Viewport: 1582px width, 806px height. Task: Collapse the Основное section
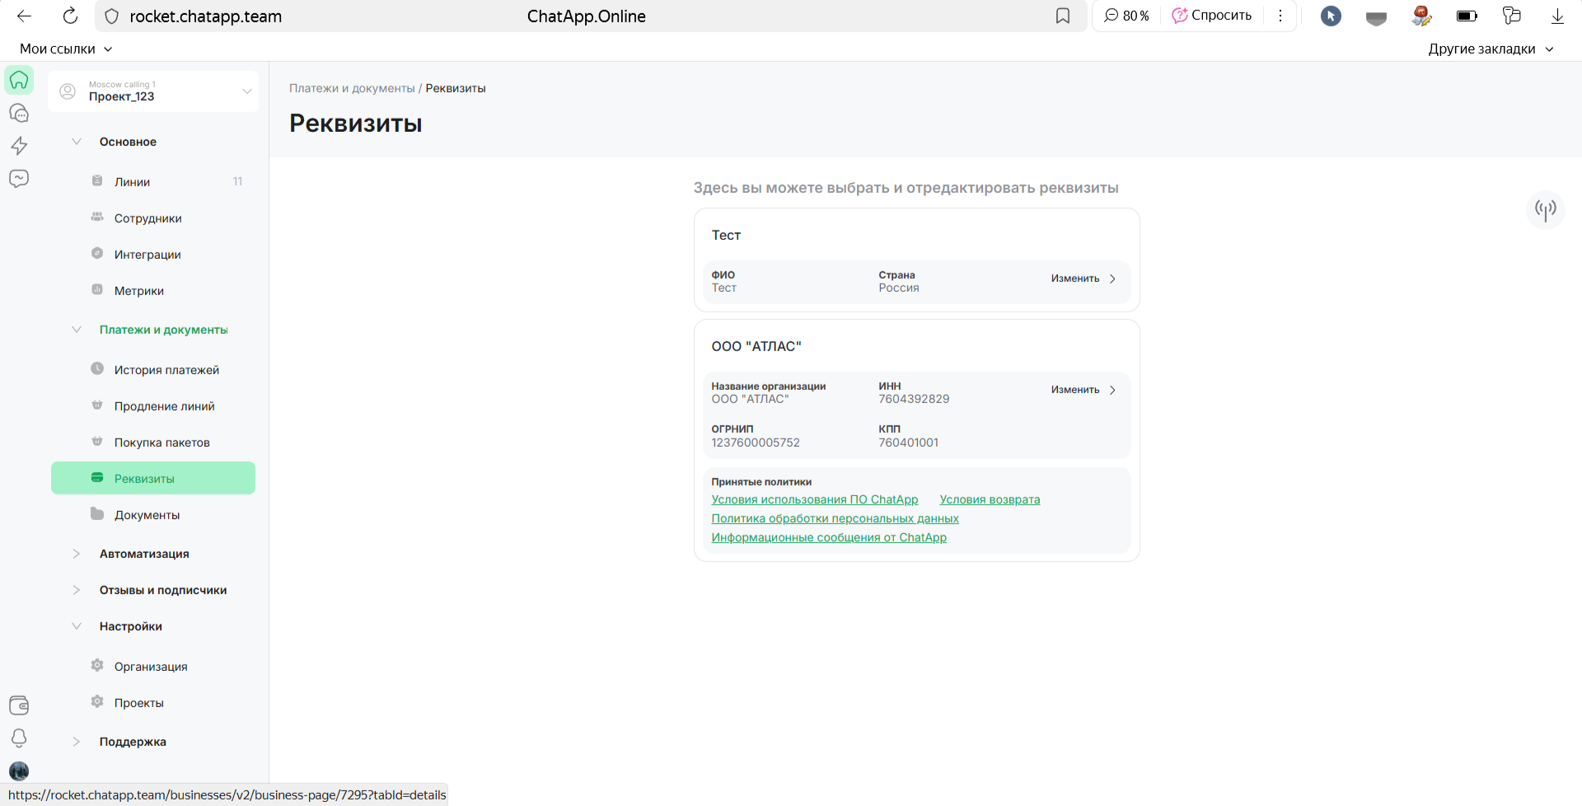[x=77, y=142]
